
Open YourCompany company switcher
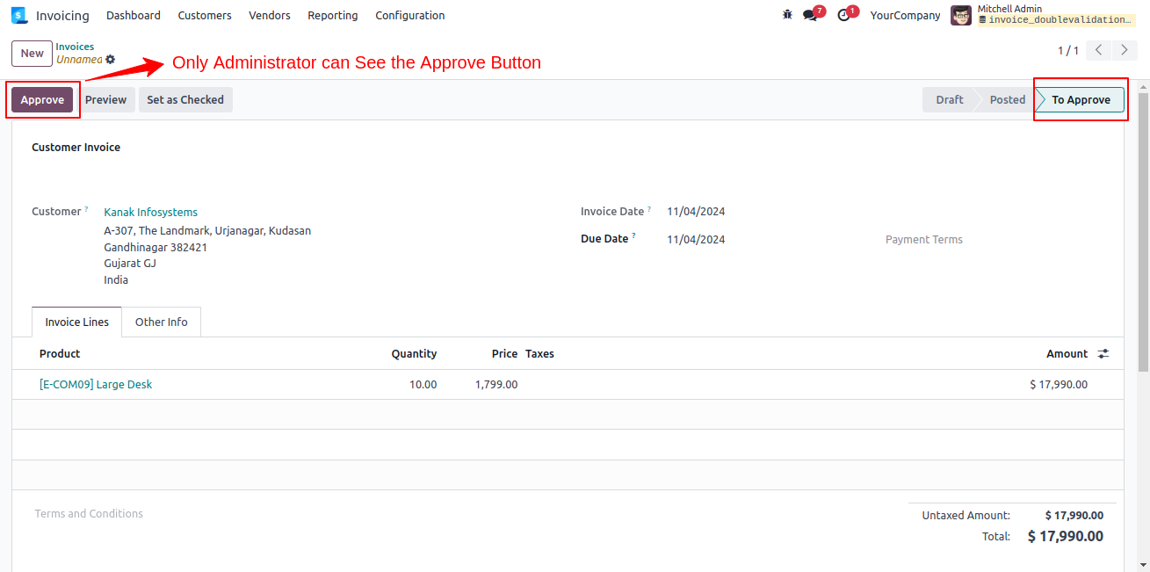[905, 15]
